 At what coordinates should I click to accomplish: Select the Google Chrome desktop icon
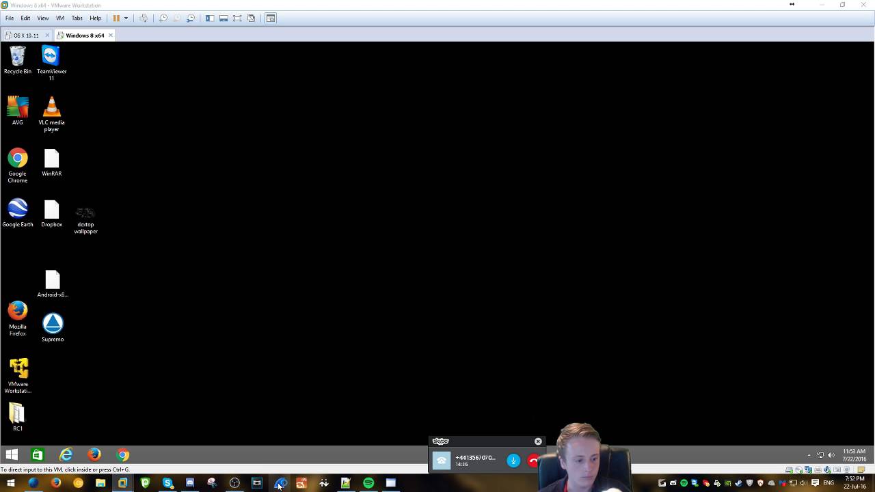(x=18, y=165)
